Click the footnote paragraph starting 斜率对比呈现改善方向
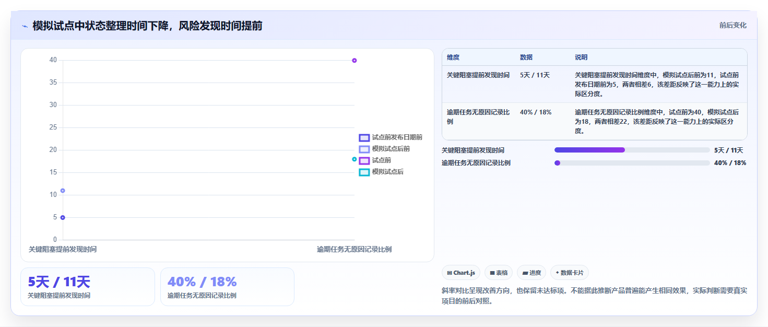Screen dimensions: 768x327 [x=594, y=296]
